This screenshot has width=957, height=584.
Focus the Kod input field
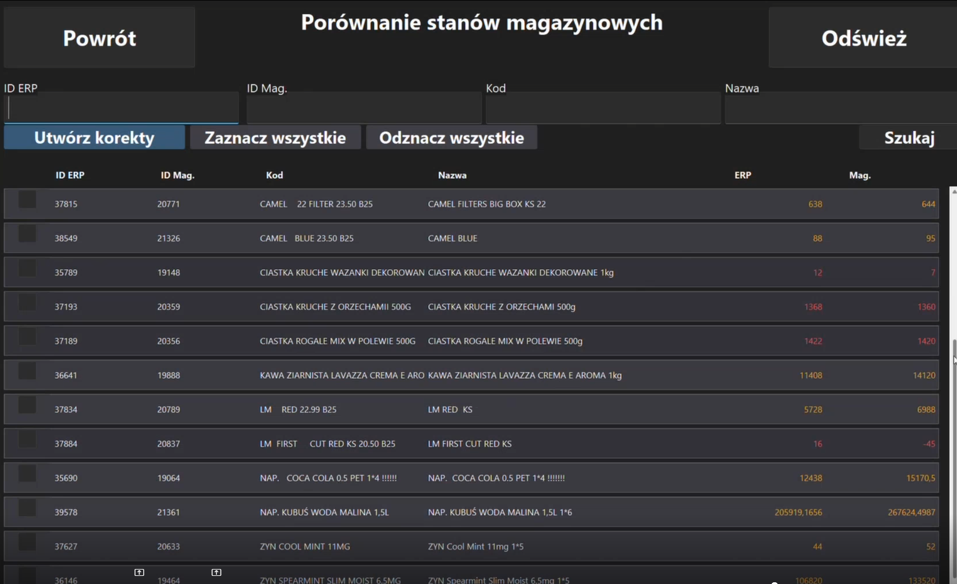coord(603,108)
